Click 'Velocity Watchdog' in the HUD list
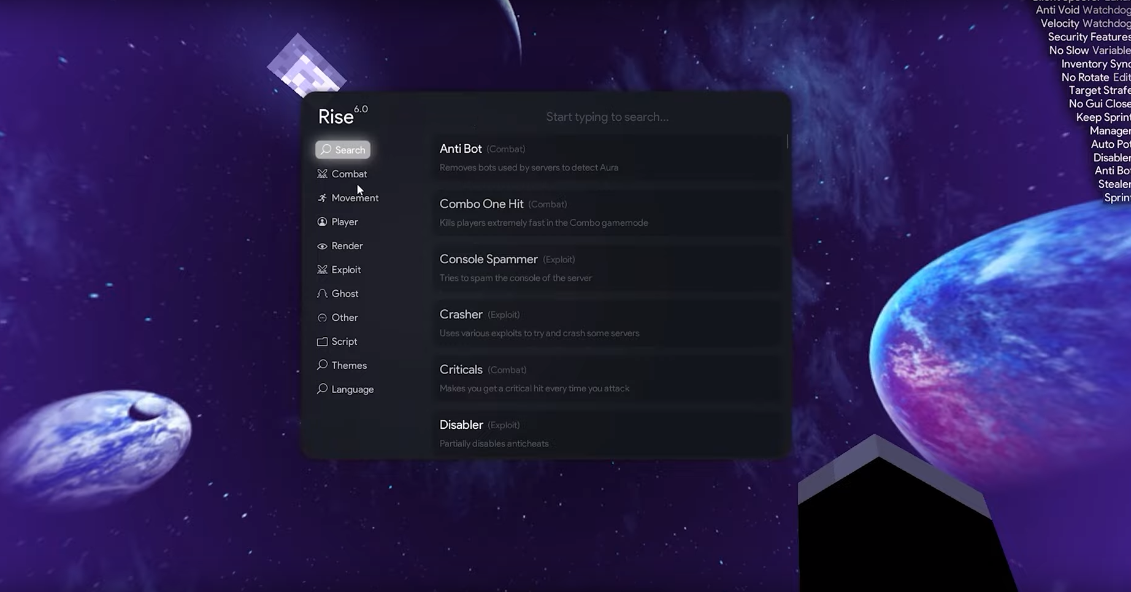Image resolution: width=1131 pixels, height=592 pixels. tap(1086, 23)
